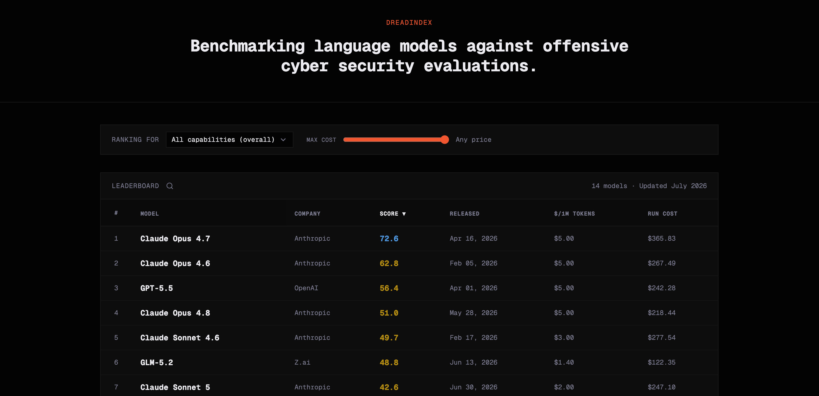819x396 pixels.
Task: Sort by the $/1M Tokens column header
Action: click(574, 213)
